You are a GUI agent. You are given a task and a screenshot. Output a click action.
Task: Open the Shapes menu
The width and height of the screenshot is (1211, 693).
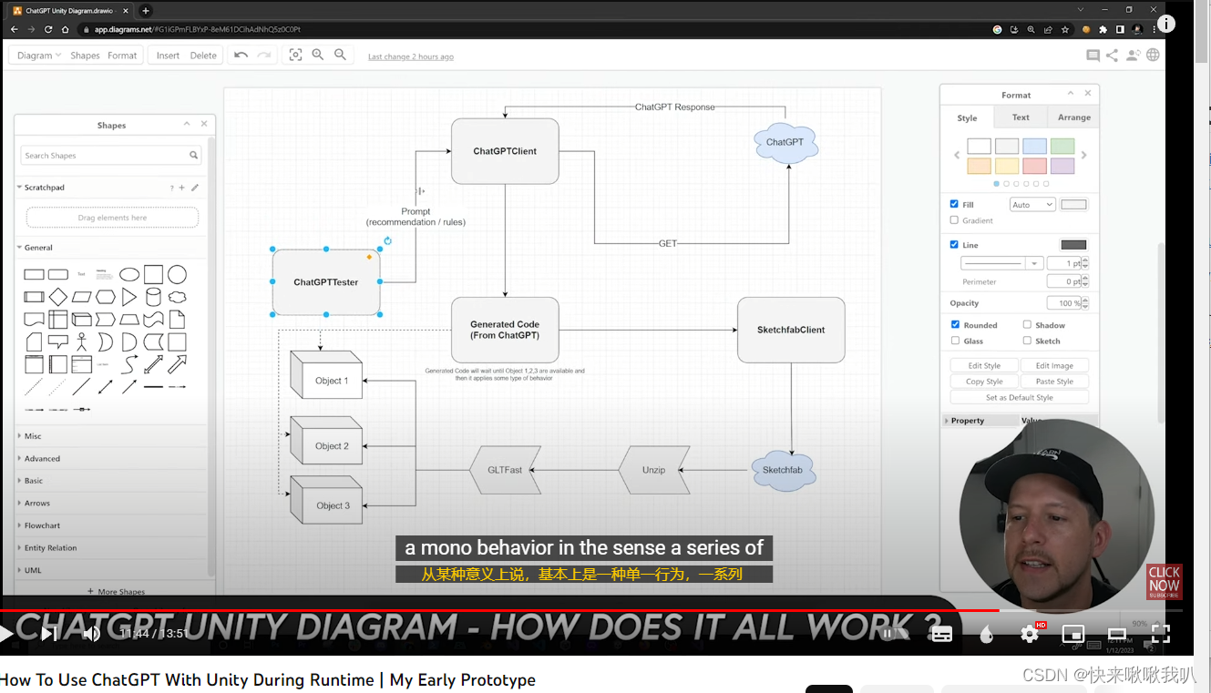(x=85, y=56)
